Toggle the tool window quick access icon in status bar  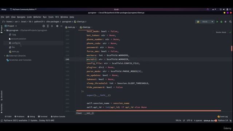click(2, 120)
